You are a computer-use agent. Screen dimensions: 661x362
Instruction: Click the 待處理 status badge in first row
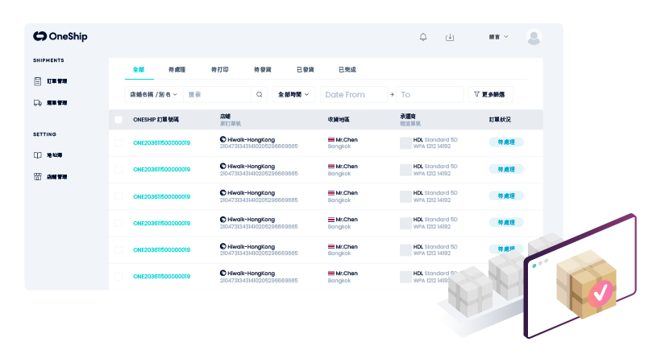[506, 142]
